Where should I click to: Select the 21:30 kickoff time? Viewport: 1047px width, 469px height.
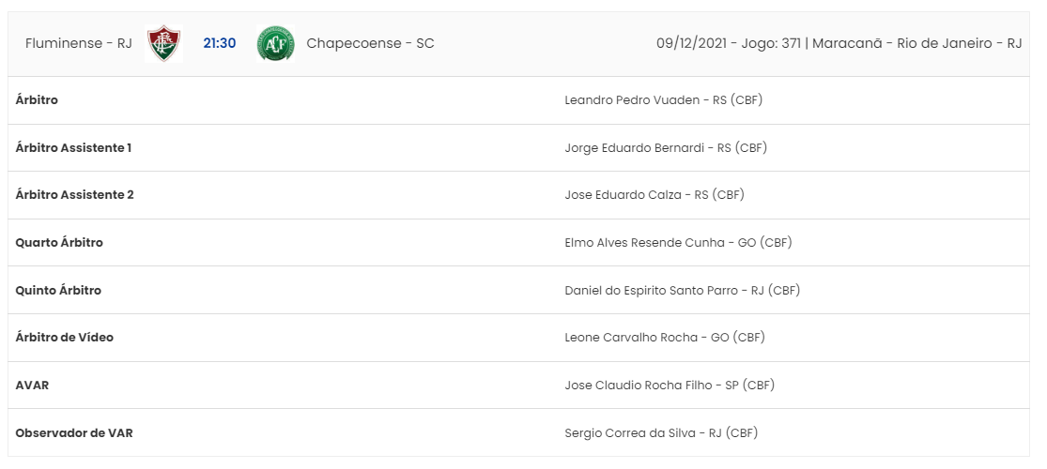[220, 43]
